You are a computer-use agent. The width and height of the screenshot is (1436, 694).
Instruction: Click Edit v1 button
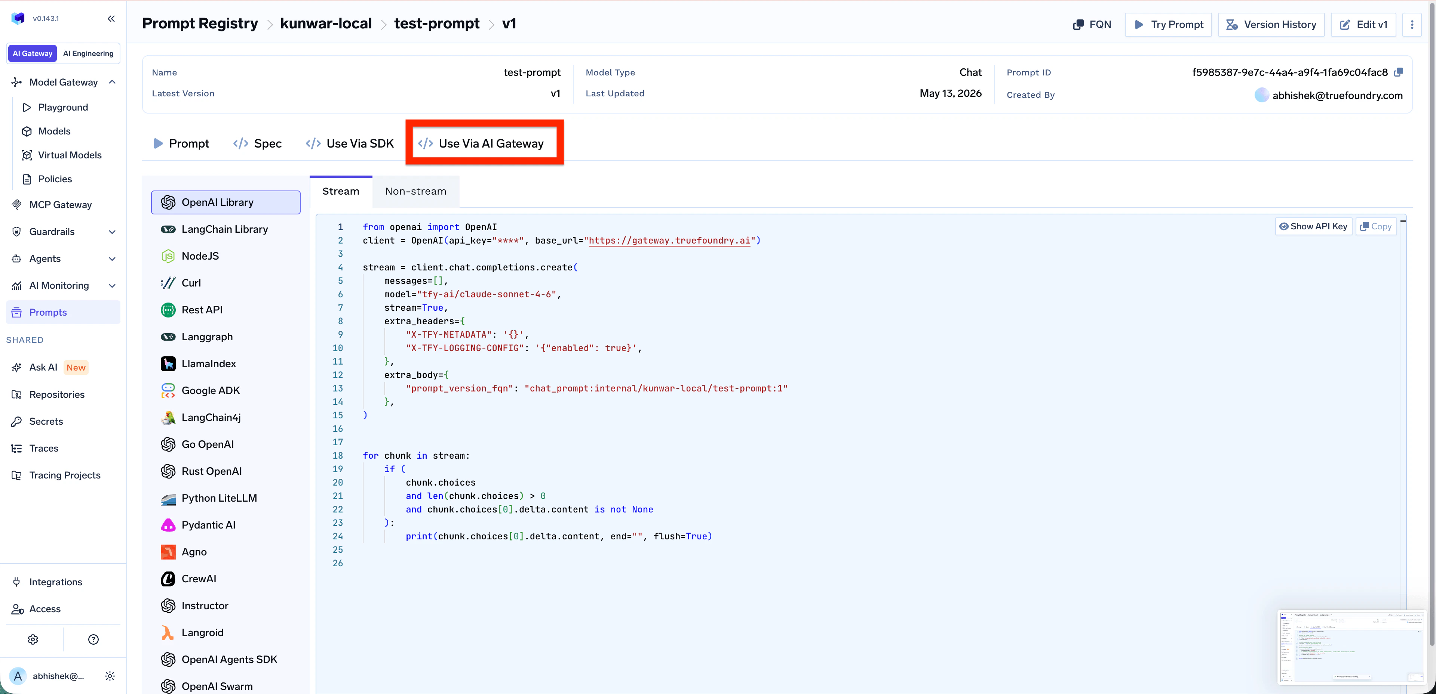(x=1363, y=25)
